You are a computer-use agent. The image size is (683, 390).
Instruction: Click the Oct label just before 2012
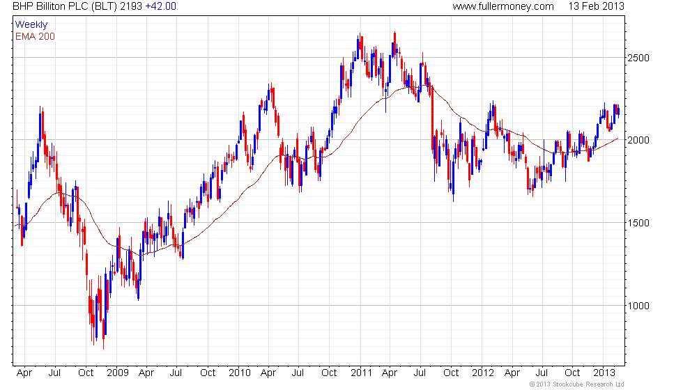click(x=451, y=373)
